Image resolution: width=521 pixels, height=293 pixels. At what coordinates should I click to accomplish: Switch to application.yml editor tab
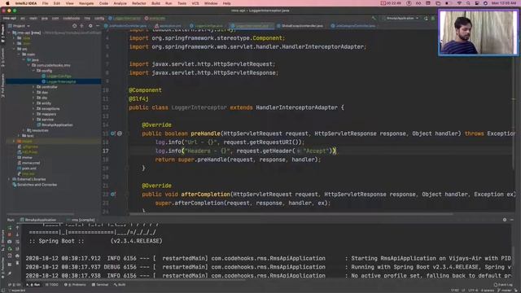pyautogui.click(x=169, y=25)
